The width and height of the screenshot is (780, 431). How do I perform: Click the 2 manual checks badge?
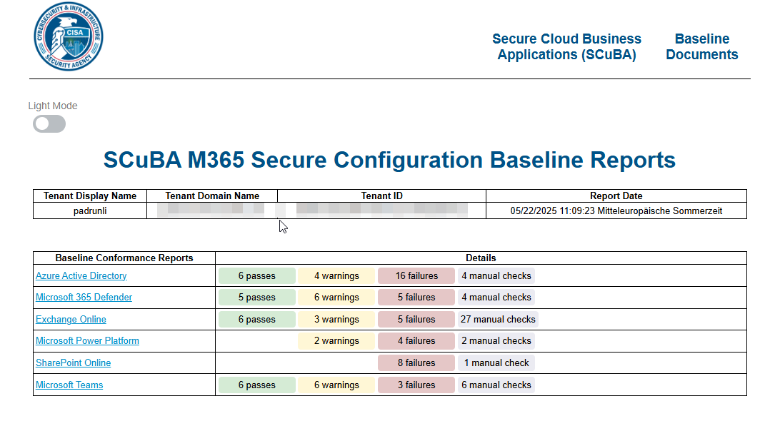pyautogui.click(x=496, y=341)
